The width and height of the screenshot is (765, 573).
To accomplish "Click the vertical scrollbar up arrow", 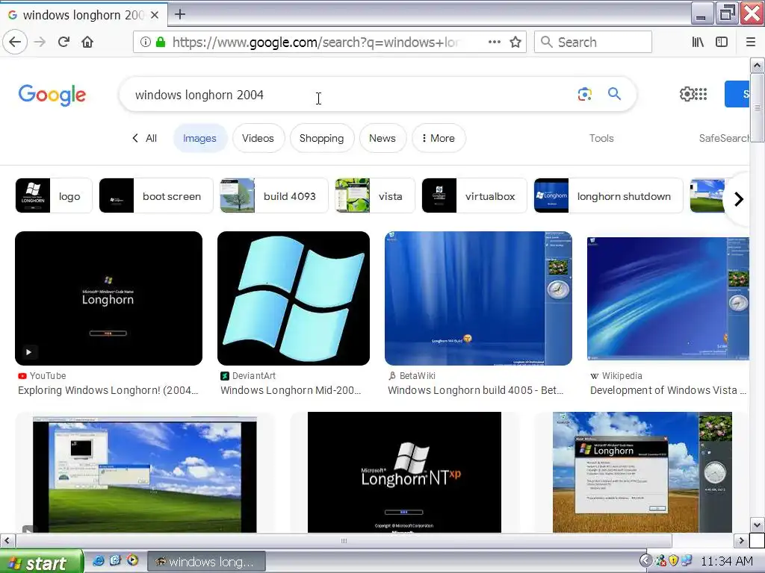I will pos(757,65).
